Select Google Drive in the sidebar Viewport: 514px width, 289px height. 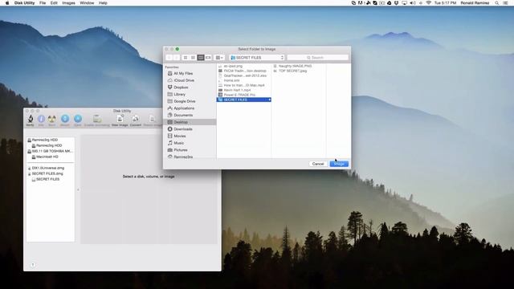184,101
